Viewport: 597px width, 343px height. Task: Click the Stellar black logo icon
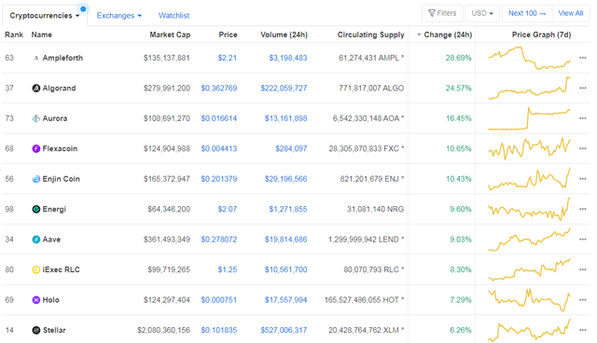pyautogui.click(x=36, y=331)
